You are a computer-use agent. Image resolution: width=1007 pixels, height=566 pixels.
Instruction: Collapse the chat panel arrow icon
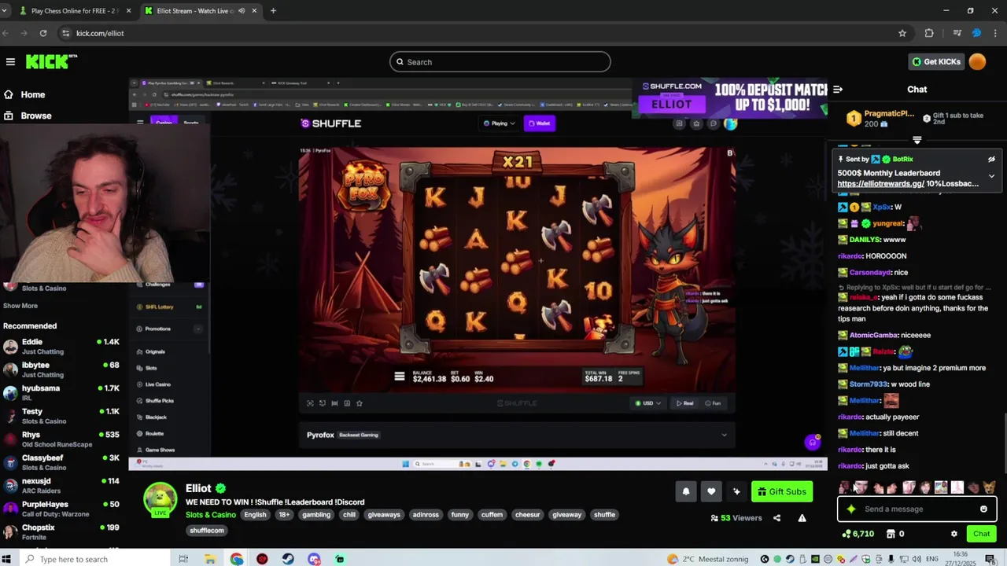point(838,90)
